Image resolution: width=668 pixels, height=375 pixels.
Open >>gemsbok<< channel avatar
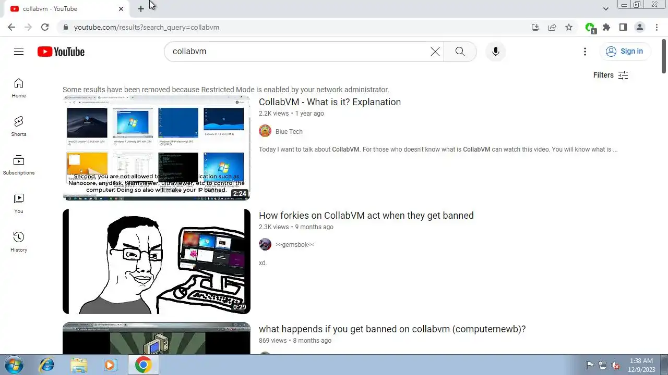265,244
